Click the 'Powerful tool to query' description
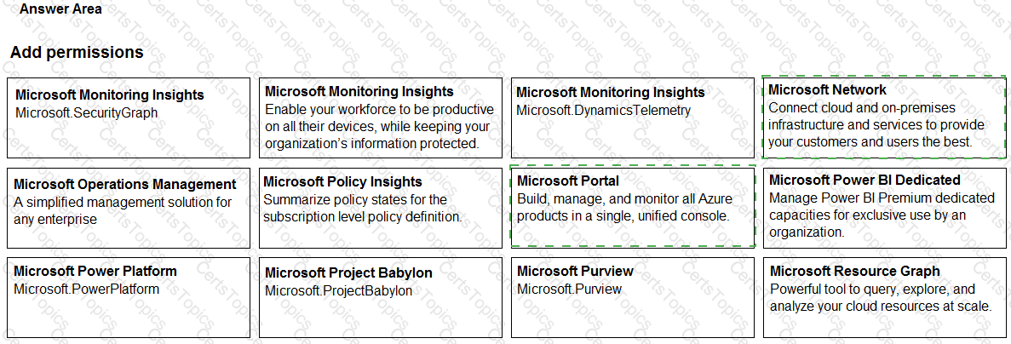This screenshot has height=344, width=1011. pyautogui.click(x=881, y=298)
